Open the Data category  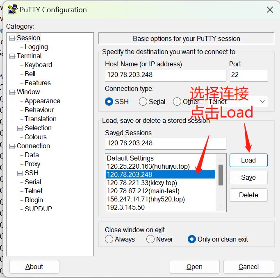click(32, 155)
